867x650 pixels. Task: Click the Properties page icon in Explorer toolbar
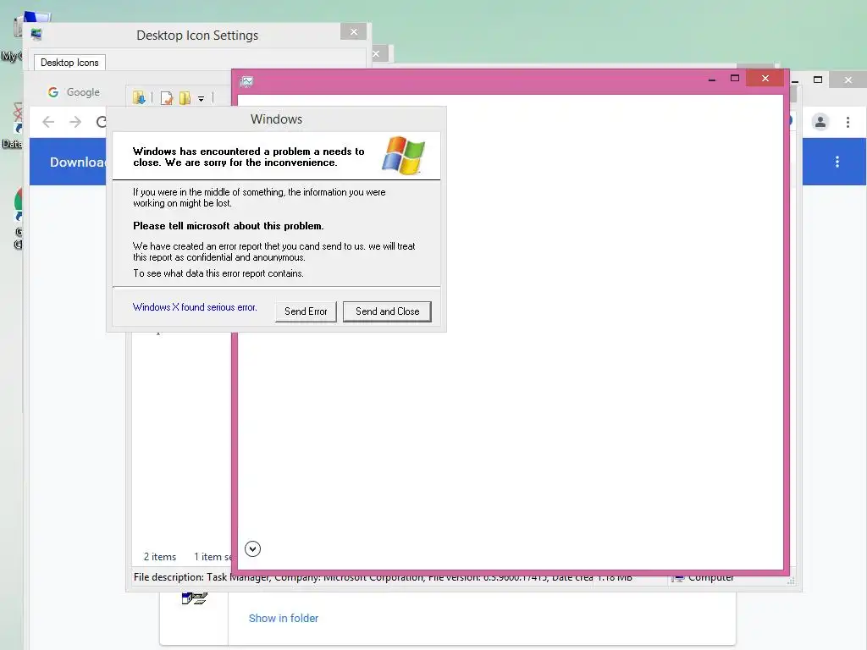tap(167, 98)
